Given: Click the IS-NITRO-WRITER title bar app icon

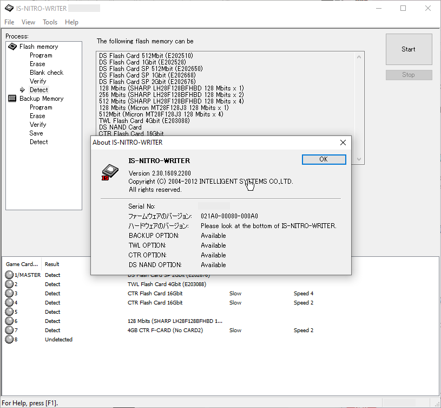Looking at the screenshot, I should (9, 8).
